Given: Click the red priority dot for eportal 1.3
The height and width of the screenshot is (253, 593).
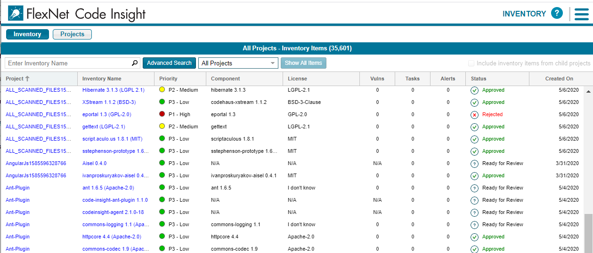Looking at the screenshot, I should (x=162, y=114).
